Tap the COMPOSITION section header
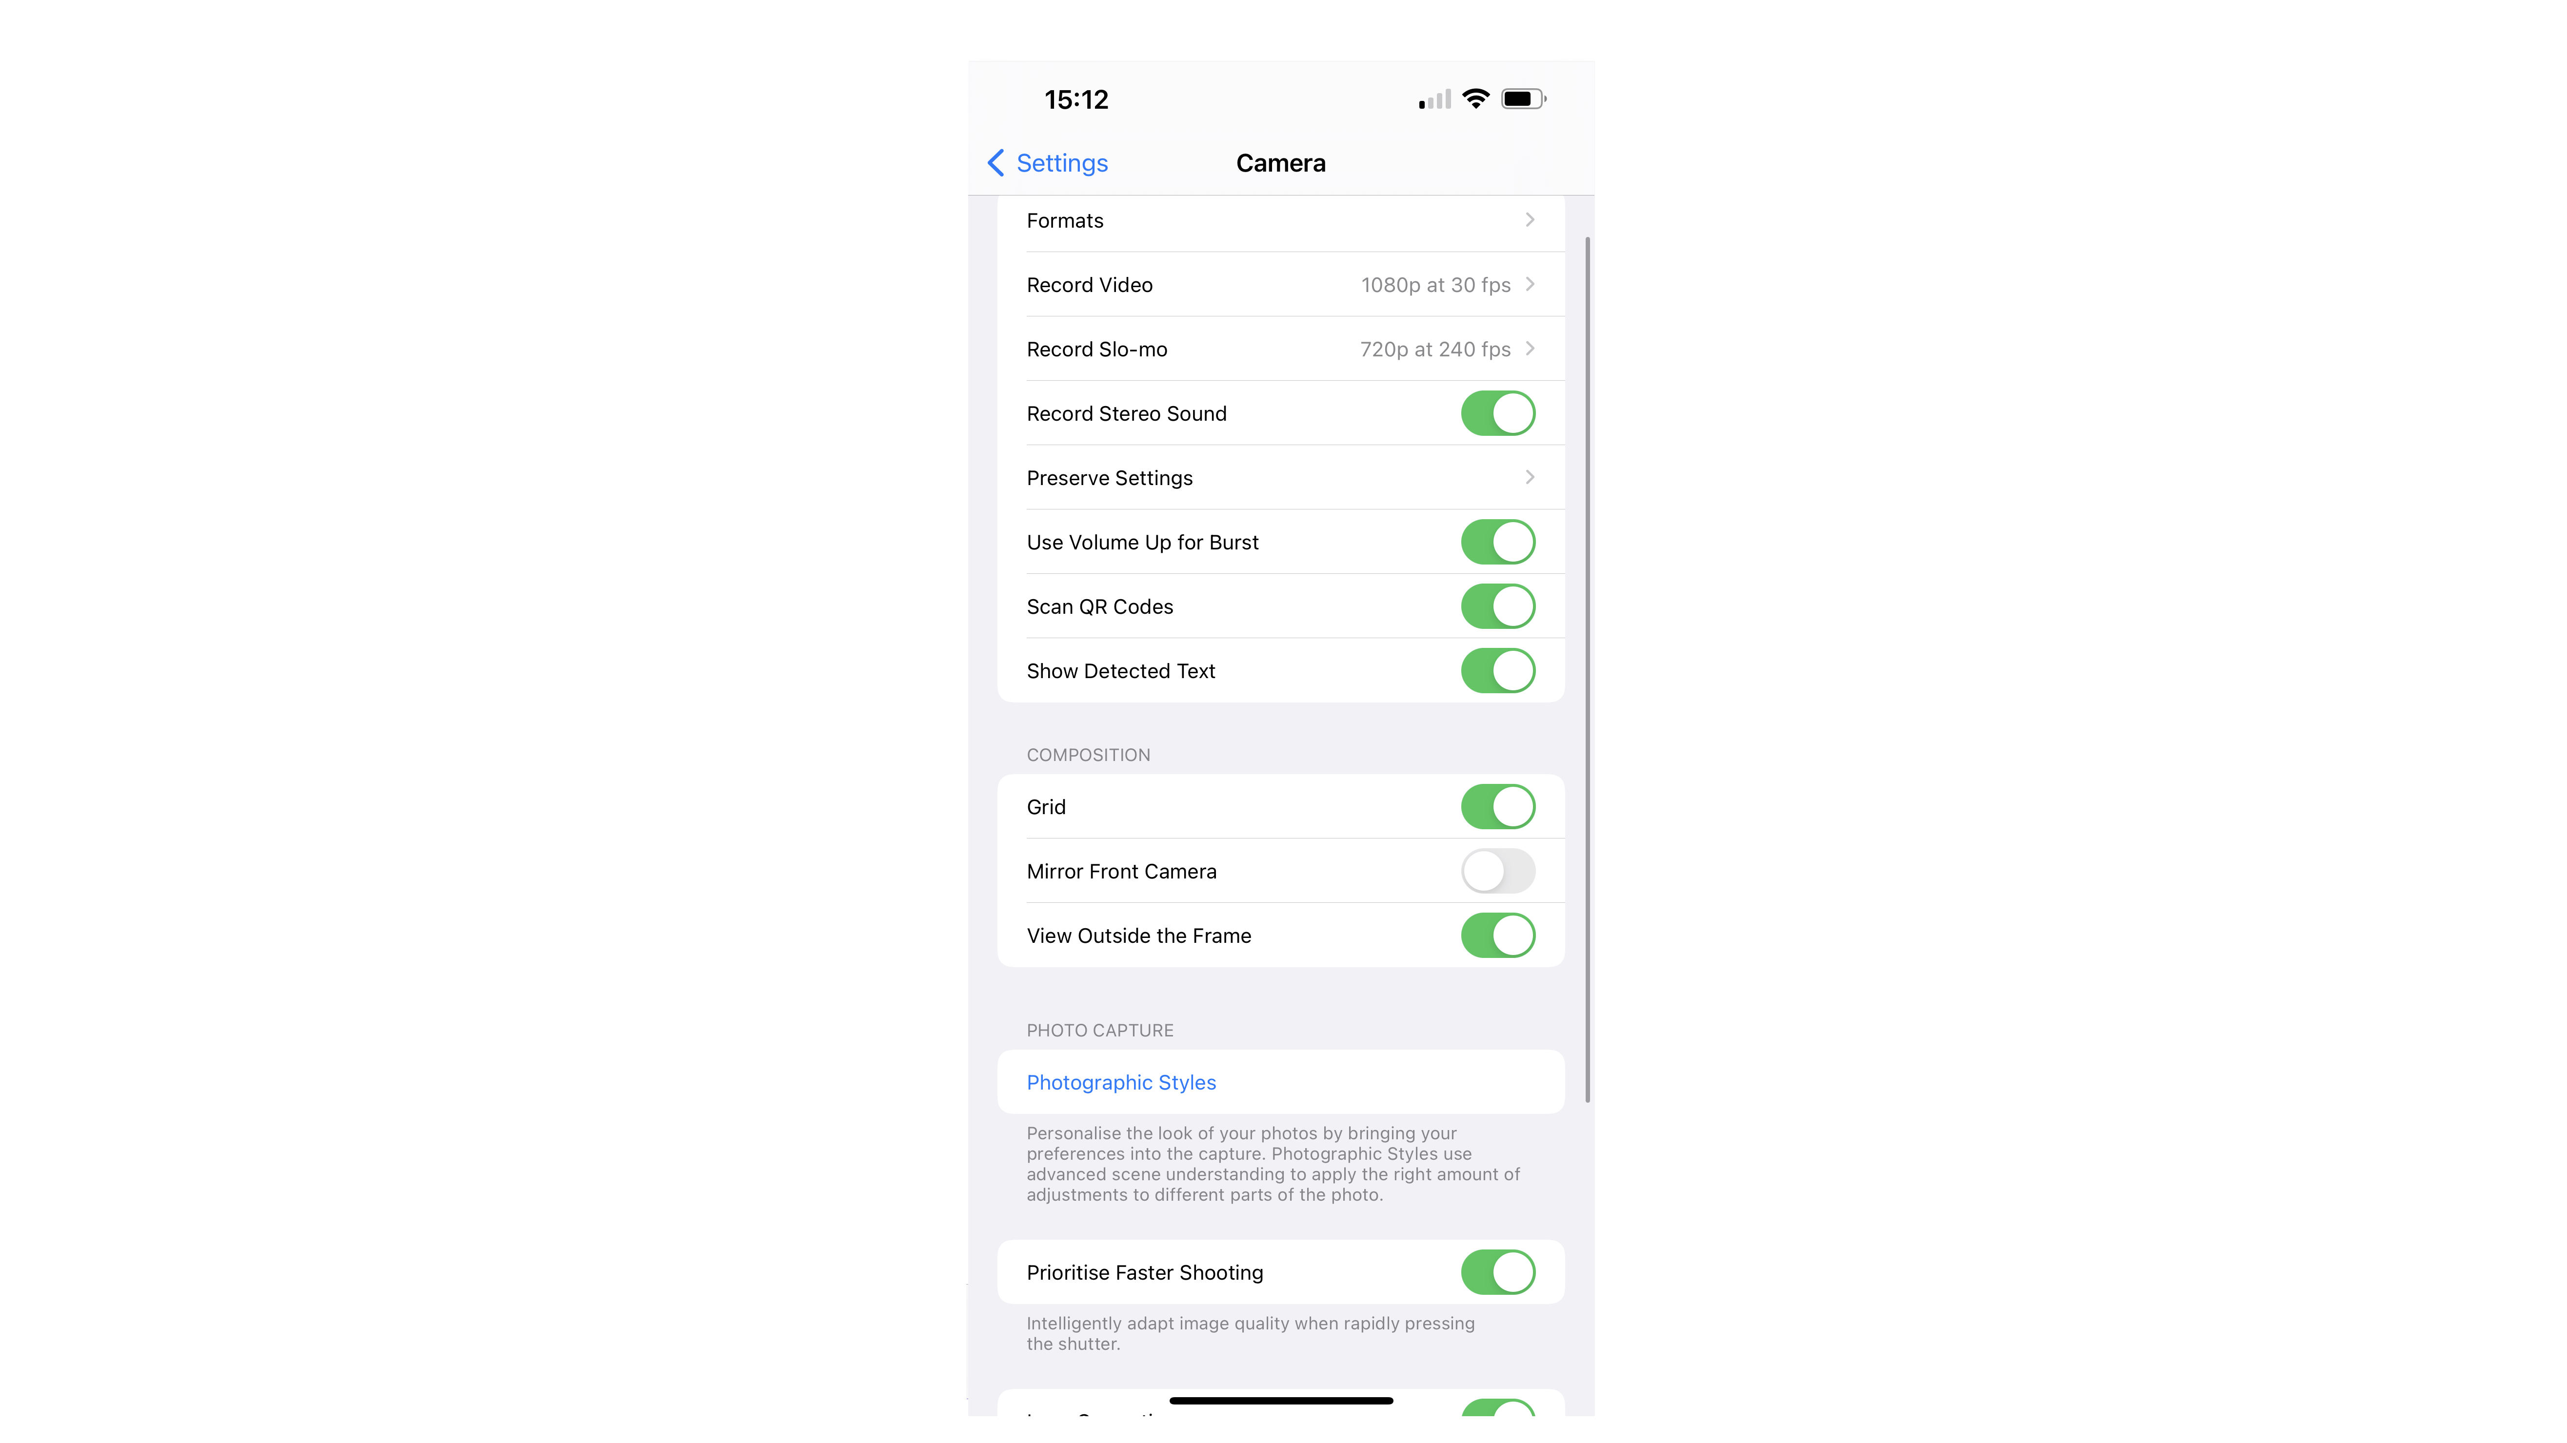This screenshot has height=1443, width=2567. (1088, 754)
